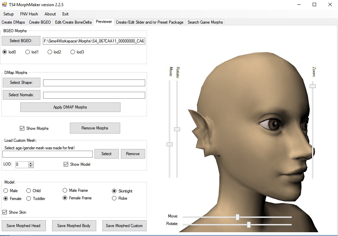Select the Toddler model option

[x=28, y=199]
